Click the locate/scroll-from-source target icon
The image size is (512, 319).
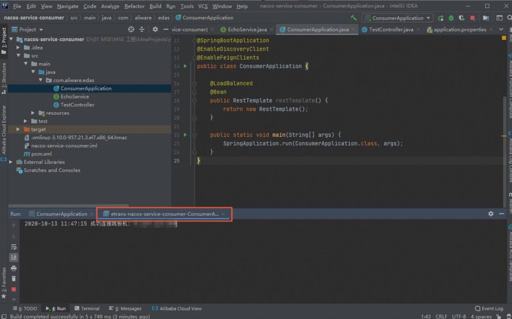tap(131, 29)
